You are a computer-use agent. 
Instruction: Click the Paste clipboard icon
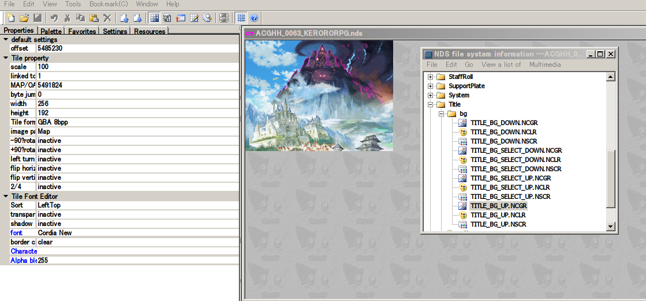point(94,18)
